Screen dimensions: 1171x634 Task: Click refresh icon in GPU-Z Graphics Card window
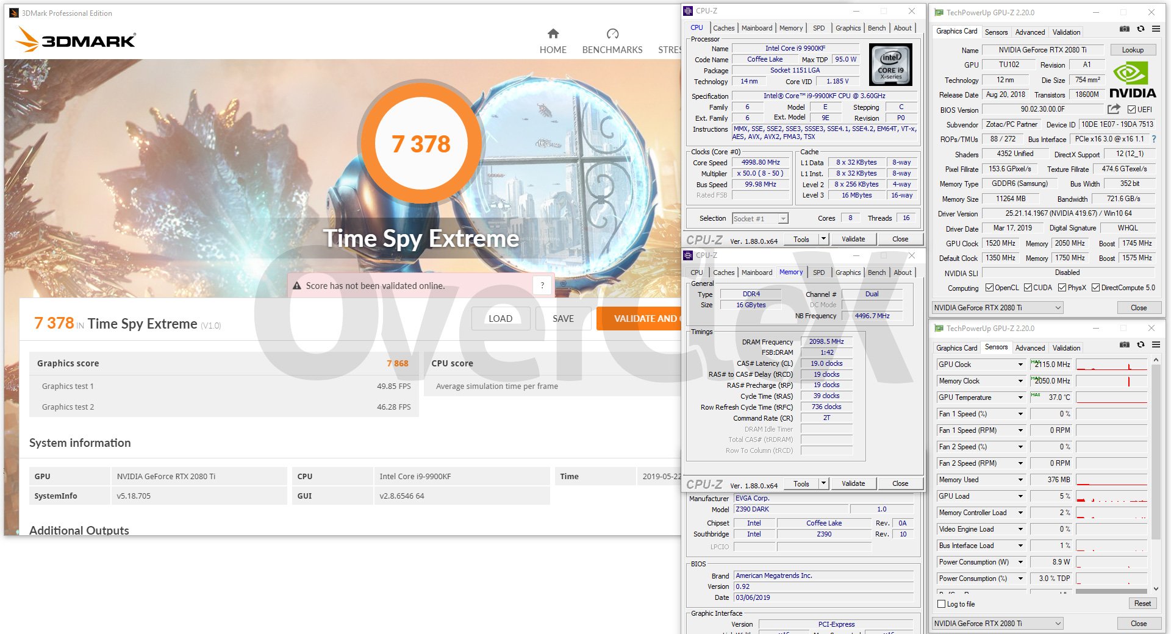(1141, 29)
